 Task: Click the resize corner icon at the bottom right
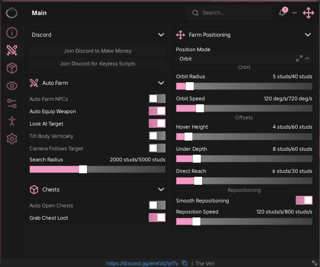[x=315, y=263]
